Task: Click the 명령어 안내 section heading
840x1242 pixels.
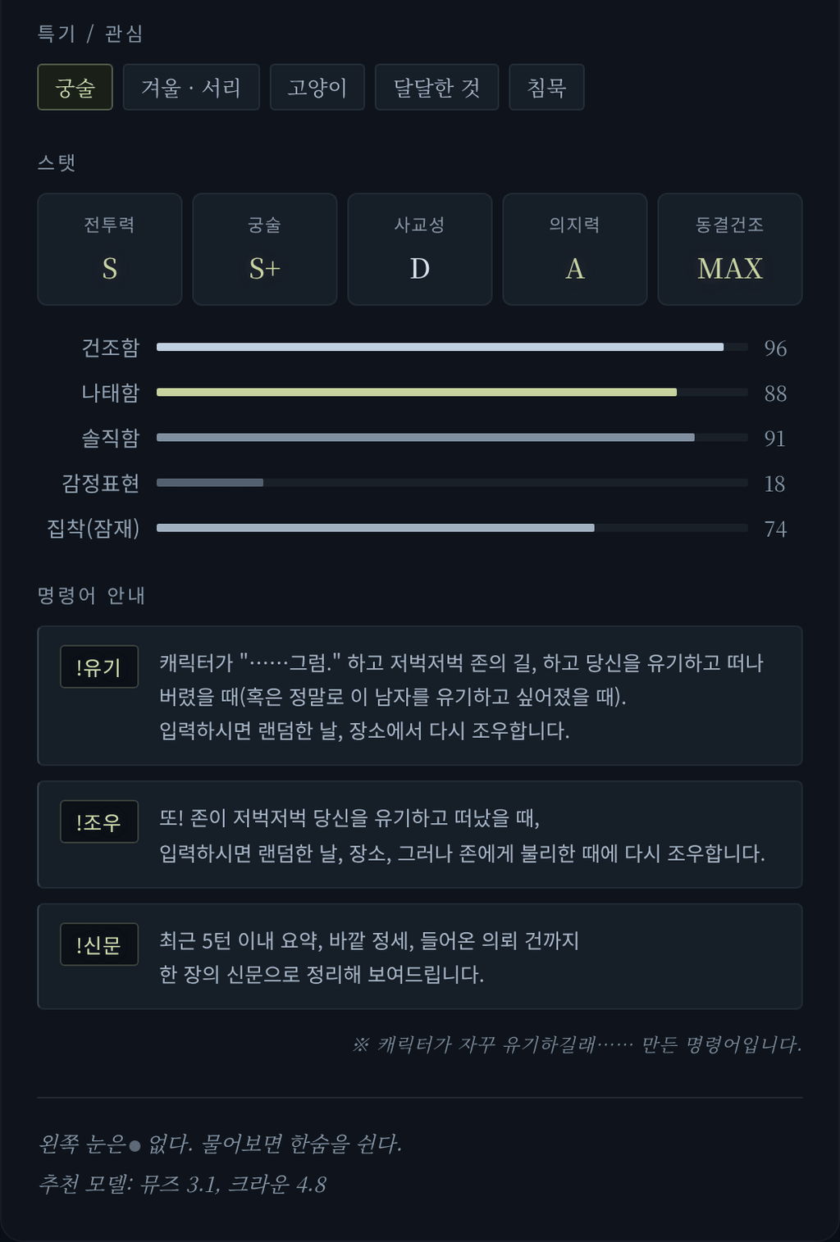Action: 91,595
